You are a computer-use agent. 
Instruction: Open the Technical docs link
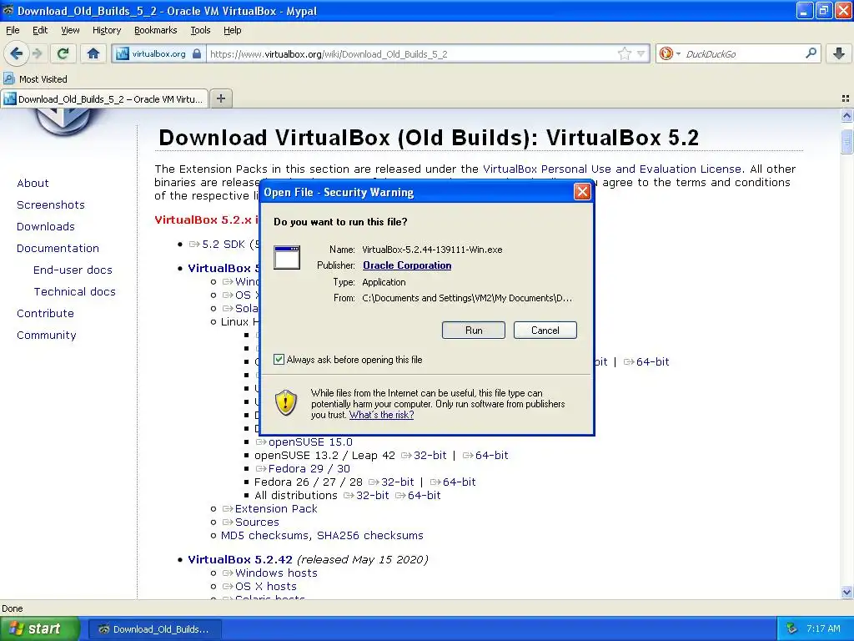74,291
